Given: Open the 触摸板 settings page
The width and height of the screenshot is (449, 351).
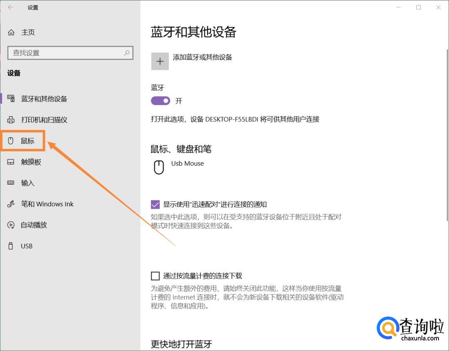Looking at the screenshot, I should tap(31, 162).
